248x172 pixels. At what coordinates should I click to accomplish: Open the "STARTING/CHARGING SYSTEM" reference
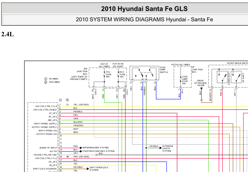98,151
